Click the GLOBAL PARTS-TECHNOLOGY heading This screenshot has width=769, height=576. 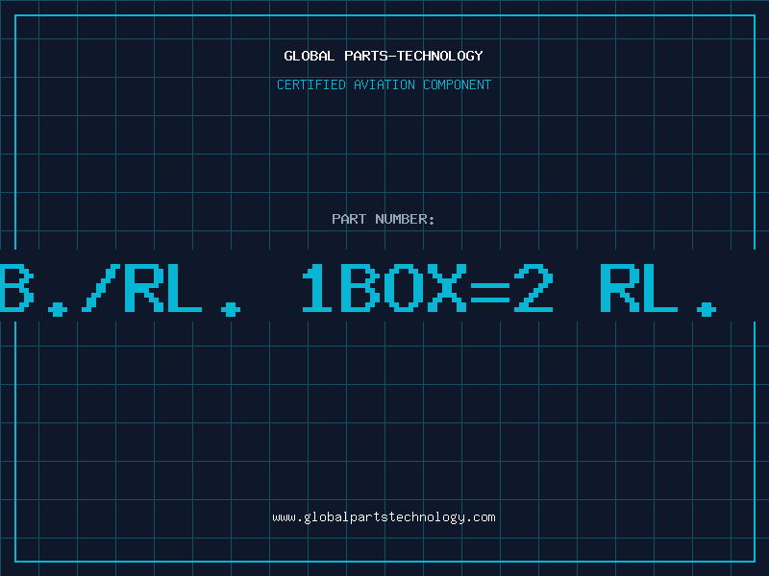click(384, 56)
